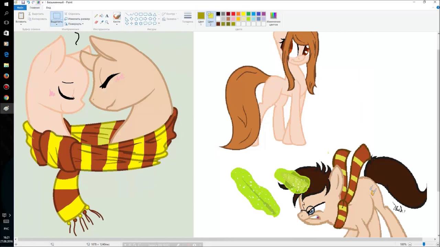Select the Text tool

[x=107, y=16]
